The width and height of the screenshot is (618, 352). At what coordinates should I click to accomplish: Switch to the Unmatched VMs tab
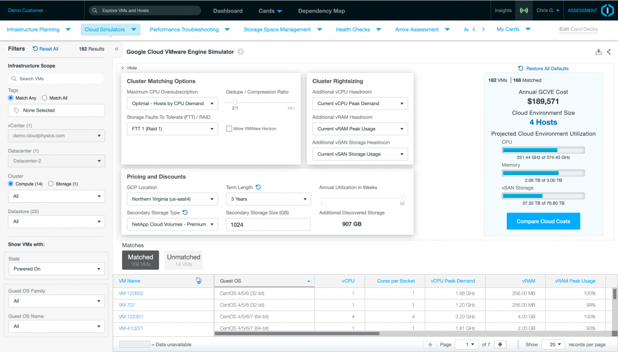184,260
